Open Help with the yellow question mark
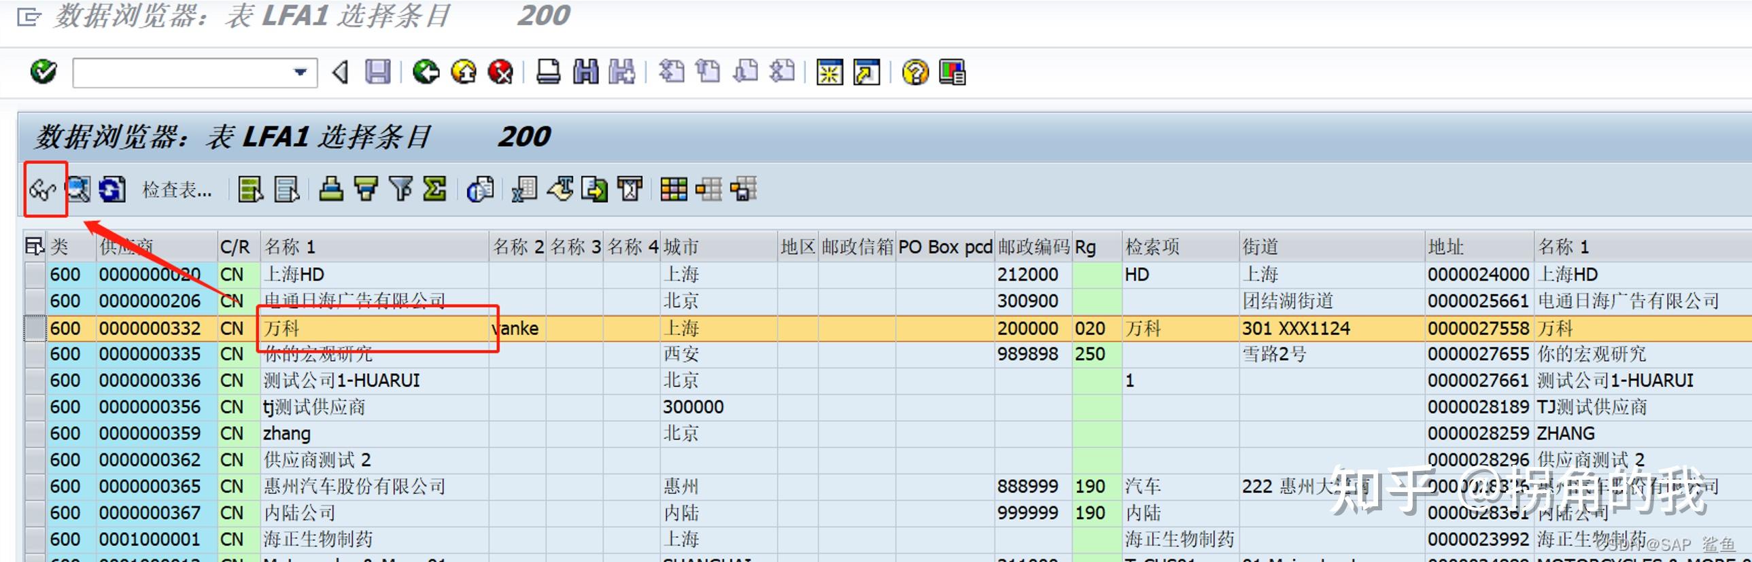This screenshot has height=562, width=1752. [916, 72]
